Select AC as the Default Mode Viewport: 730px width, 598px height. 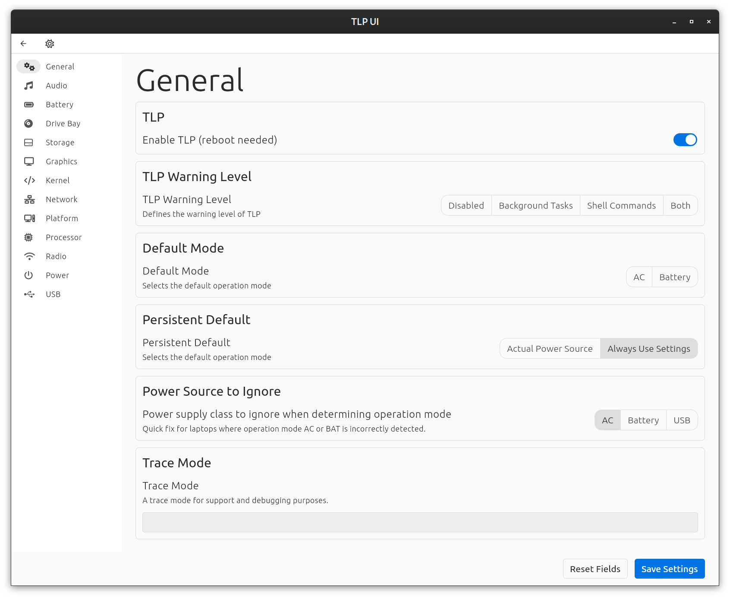coord(639,277)
